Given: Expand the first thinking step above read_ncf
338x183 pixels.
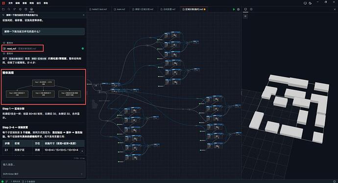Looking at the screenshot, I should 8,43.
